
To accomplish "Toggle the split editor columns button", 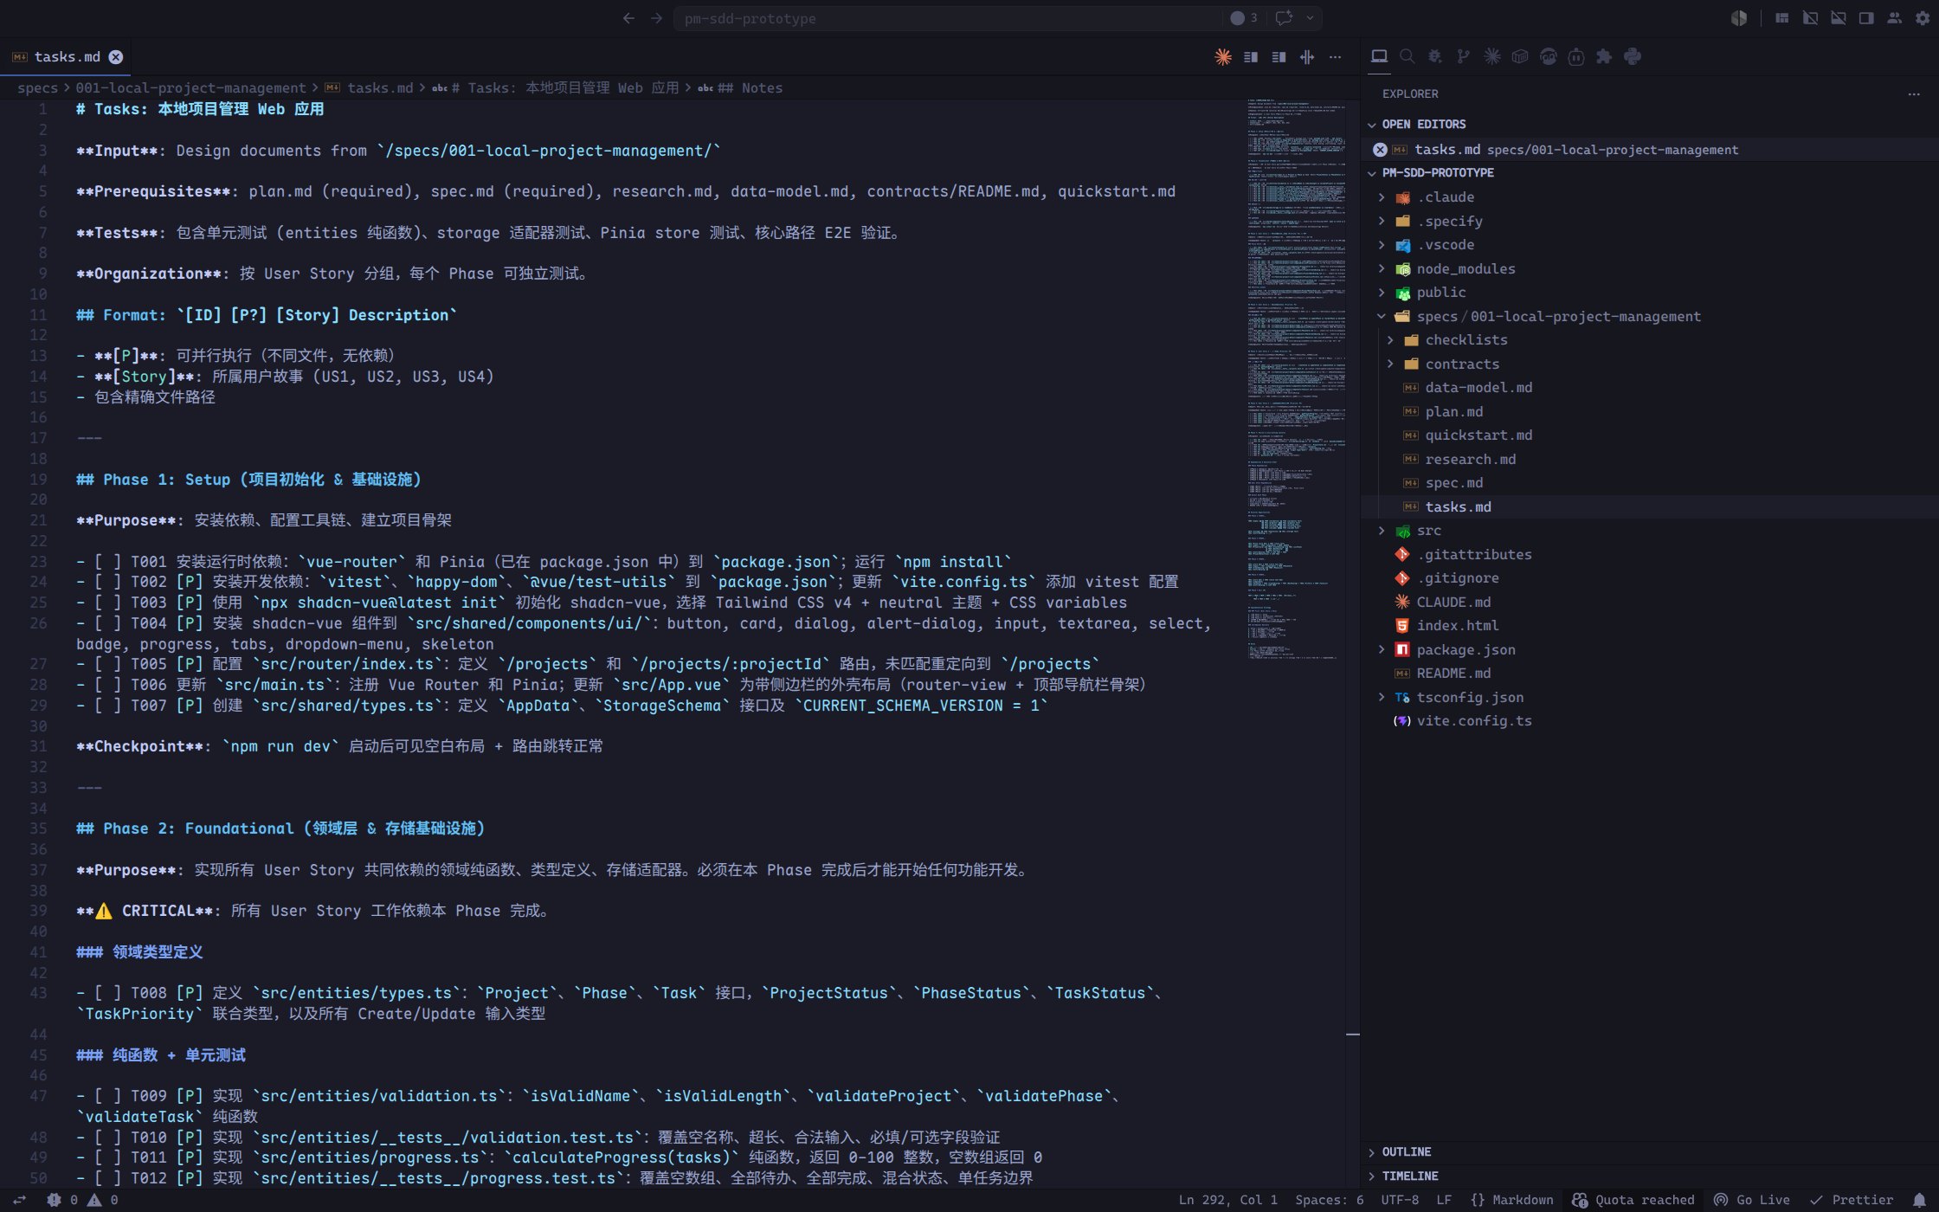I will pos(1307,57).
